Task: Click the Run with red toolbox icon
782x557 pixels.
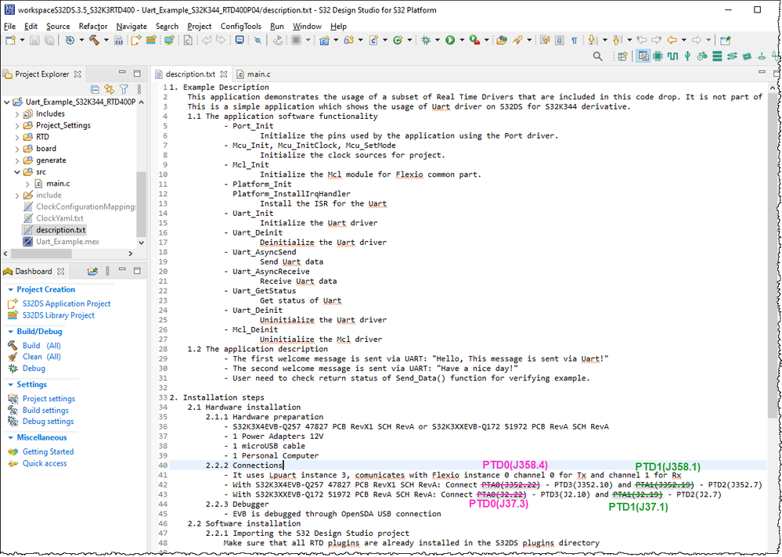Action: coord(474,41)
